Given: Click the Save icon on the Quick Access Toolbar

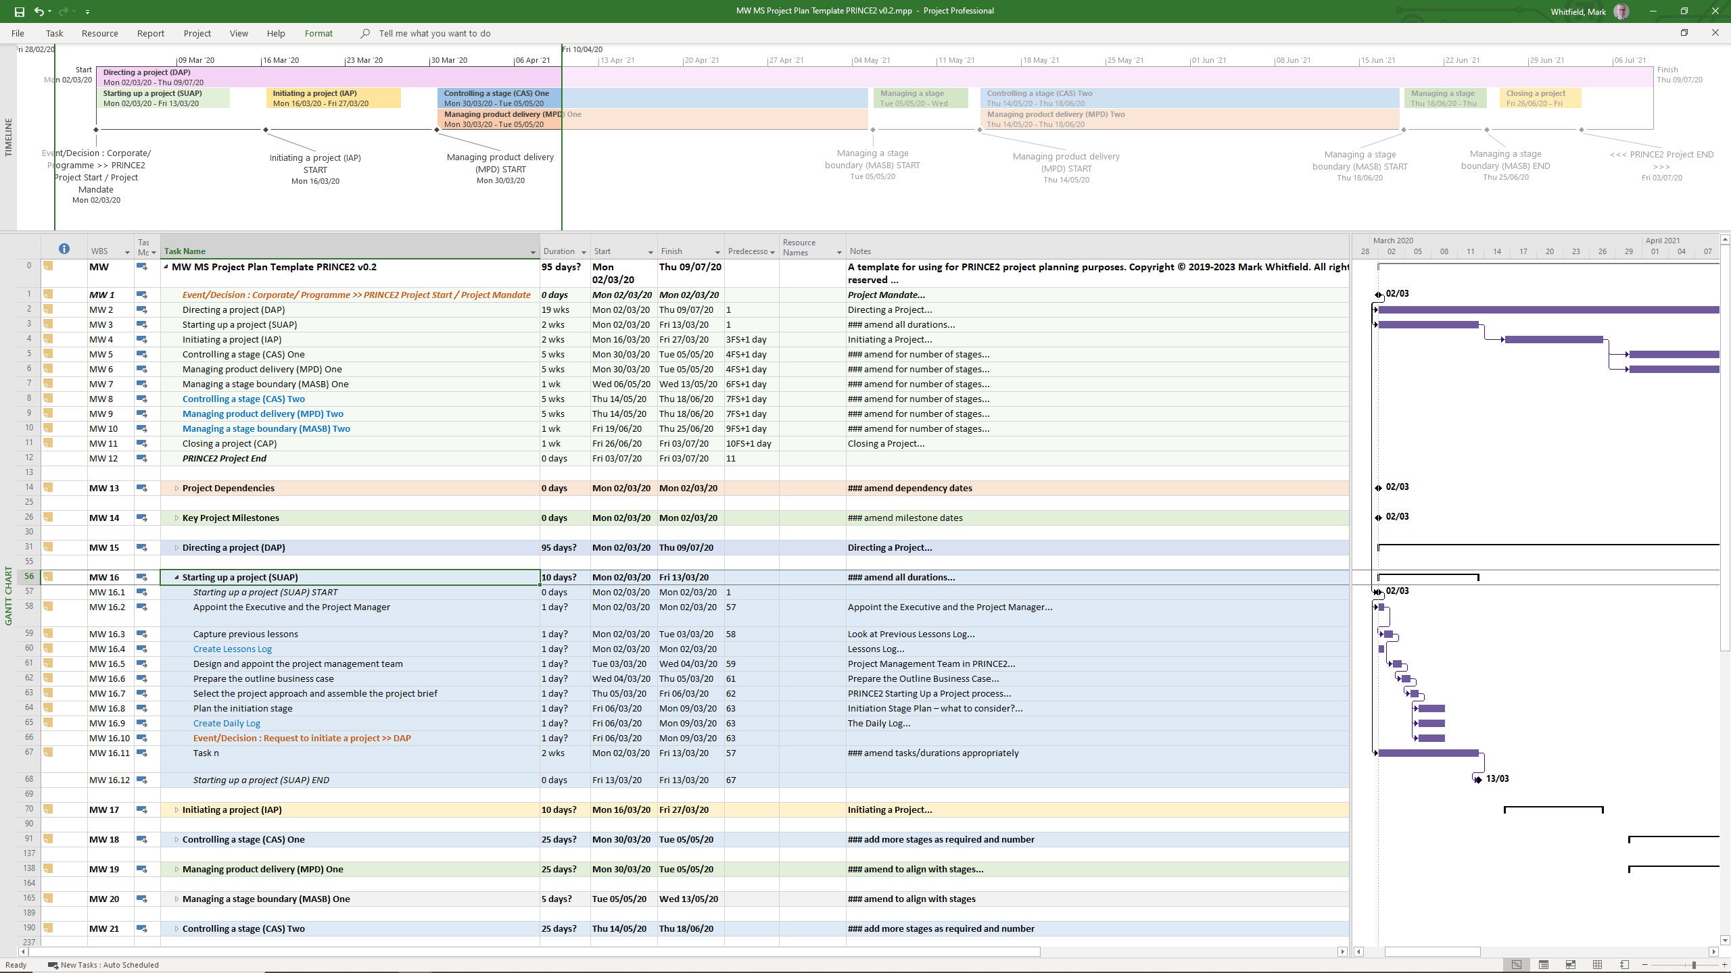Looking at the screenshot, I should 19,11.
